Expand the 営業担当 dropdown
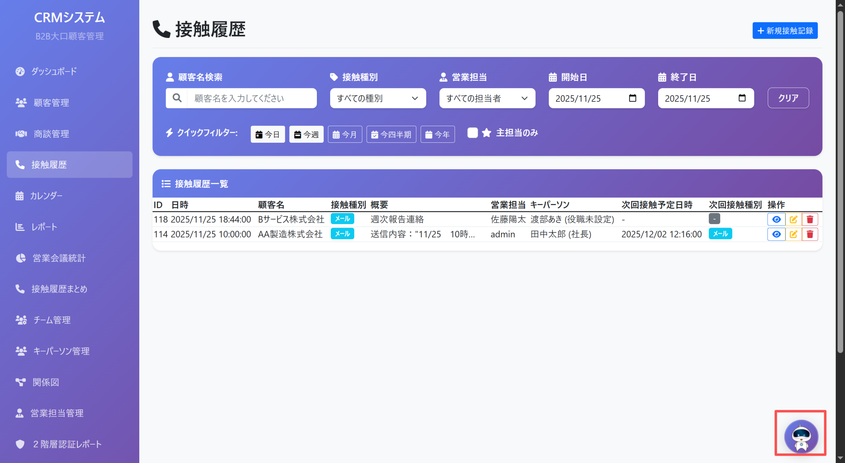 tap(487, 98)
